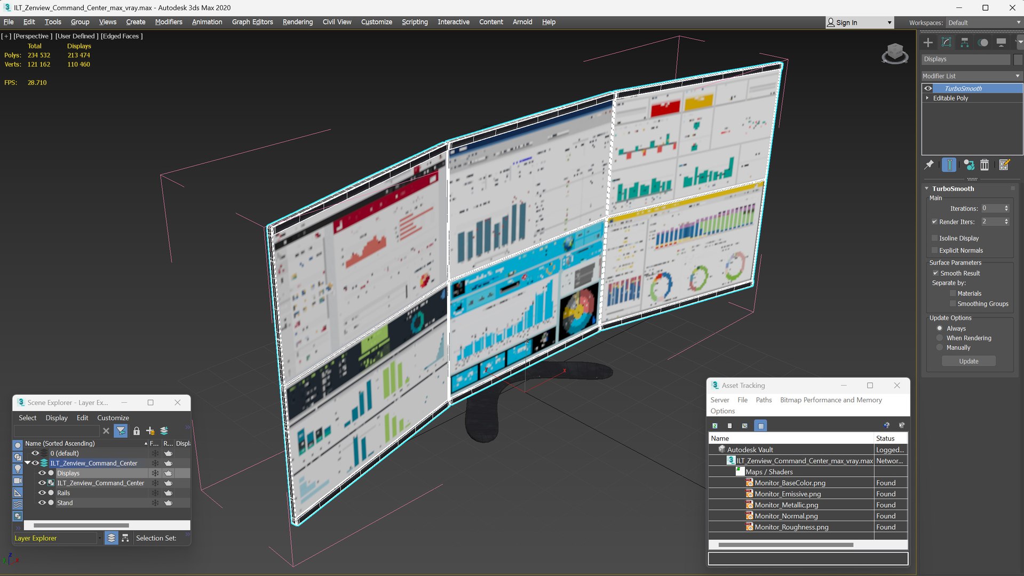
Task: Open Display menu in Scene Explorer
Action: point(57,418)
